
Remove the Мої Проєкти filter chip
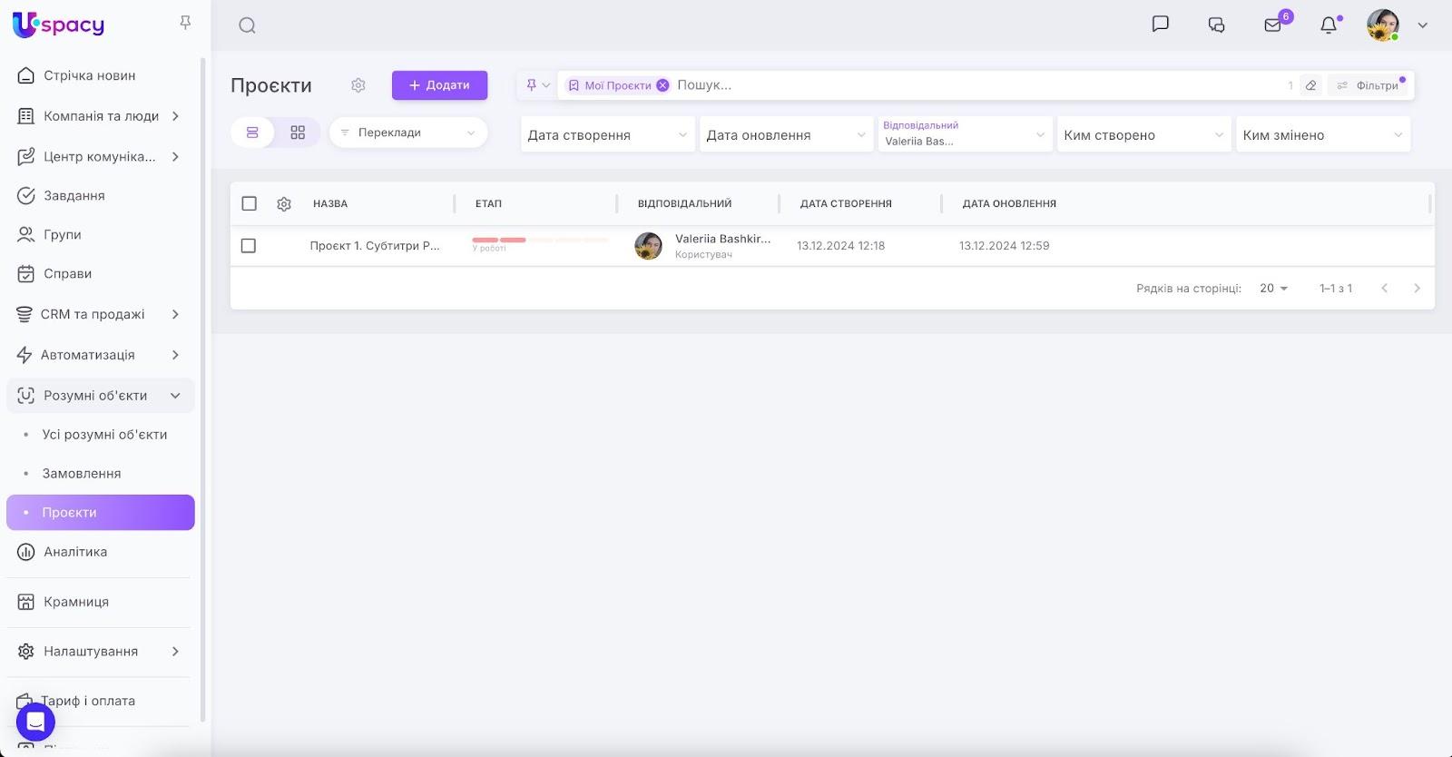point(662,85)
